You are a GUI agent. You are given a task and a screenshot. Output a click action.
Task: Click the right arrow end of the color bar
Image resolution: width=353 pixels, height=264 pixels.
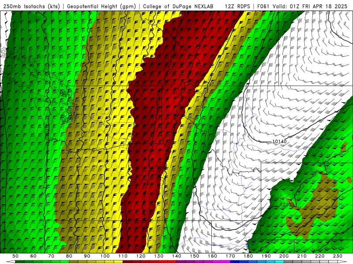342,262
